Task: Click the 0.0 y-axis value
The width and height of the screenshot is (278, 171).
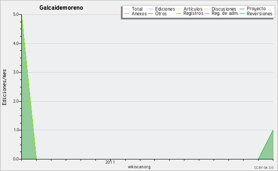Action: pos(16,159)
